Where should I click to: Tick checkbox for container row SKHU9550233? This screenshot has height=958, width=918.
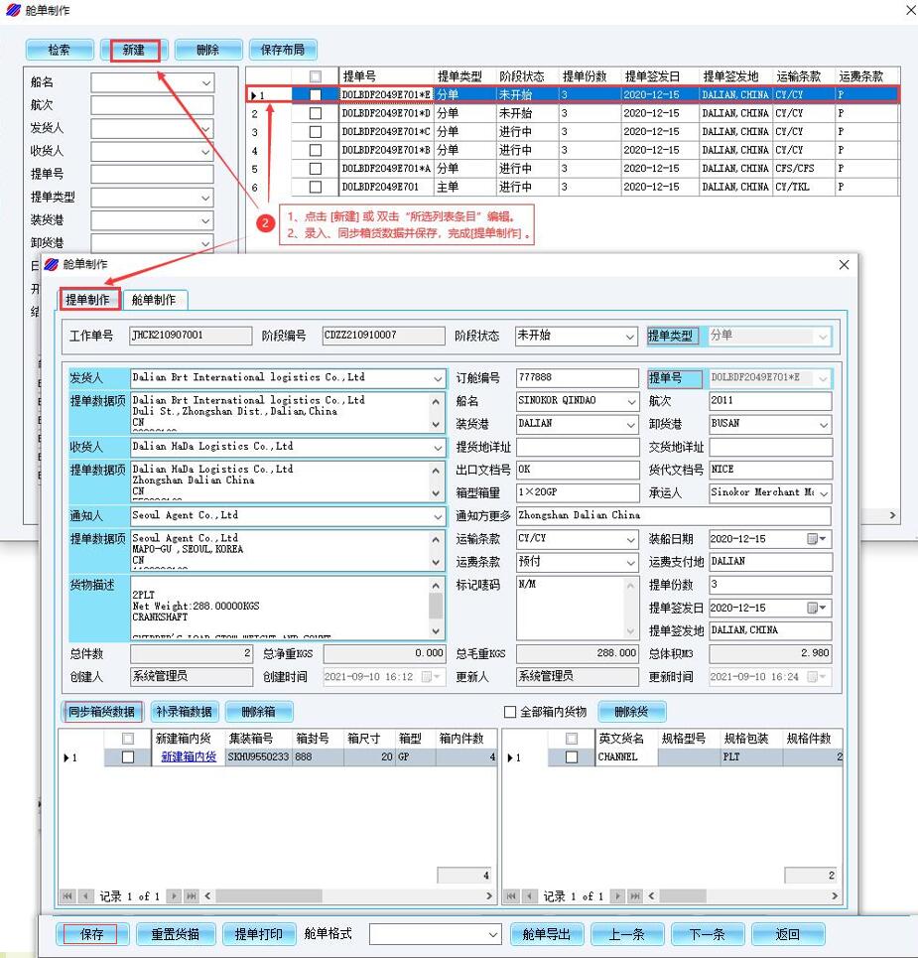click(x=128, y=757)
